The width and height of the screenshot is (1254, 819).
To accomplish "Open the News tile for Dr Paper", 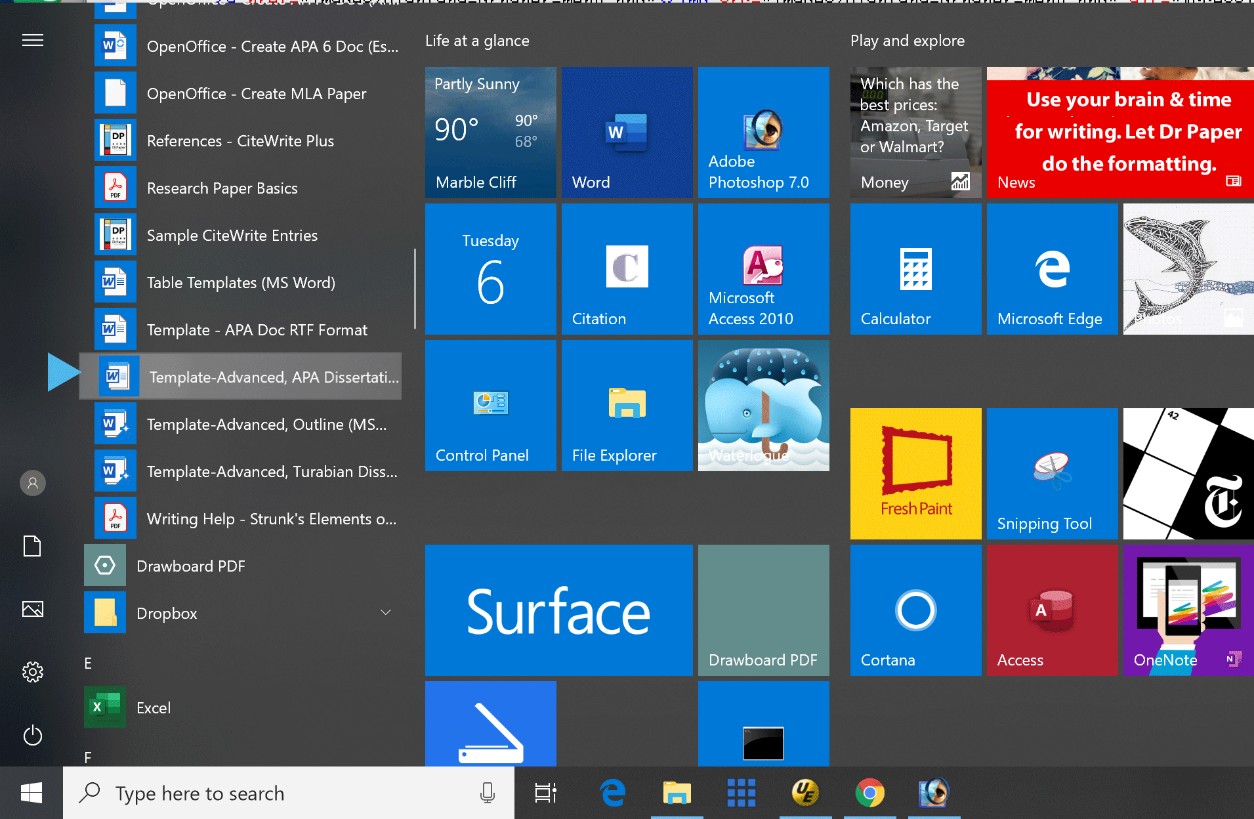I will pyautogui.click(x=1119, y=133).
